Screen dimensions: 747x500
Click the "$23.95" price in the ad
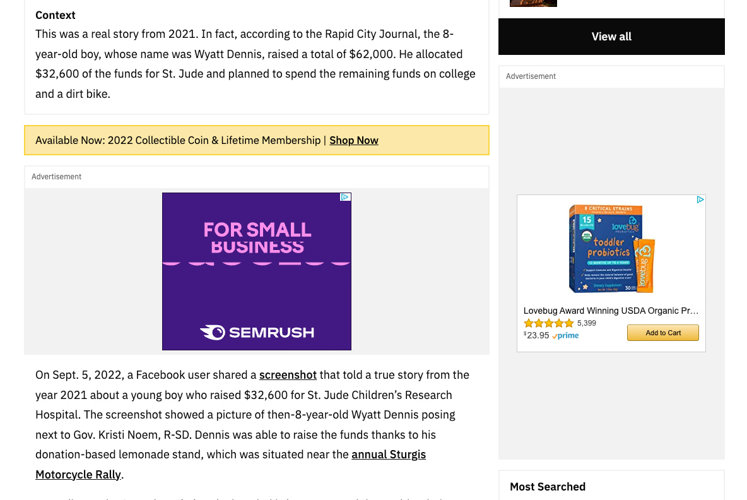pyautogui.click(x=536, y=335)
